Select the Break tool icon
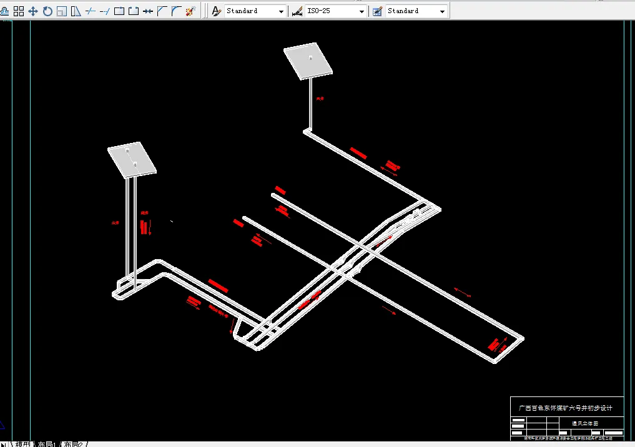The width and height of the screenshot is (635, 447). click(133, 11)
